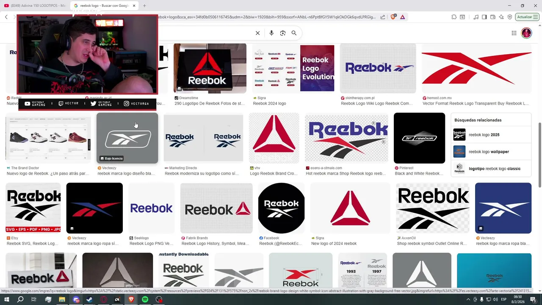Screen dimensions: 542x305
Task: Open the red vector Reebok logo image
Action: coord(476,68)
